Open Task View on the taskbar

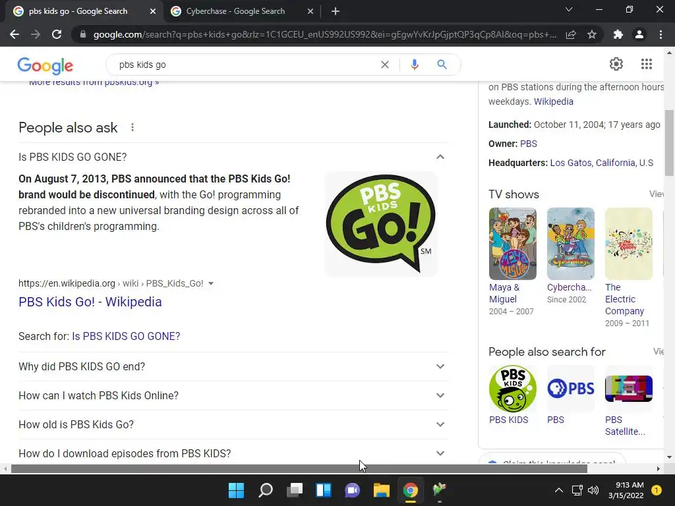click(x=295, y=490)
